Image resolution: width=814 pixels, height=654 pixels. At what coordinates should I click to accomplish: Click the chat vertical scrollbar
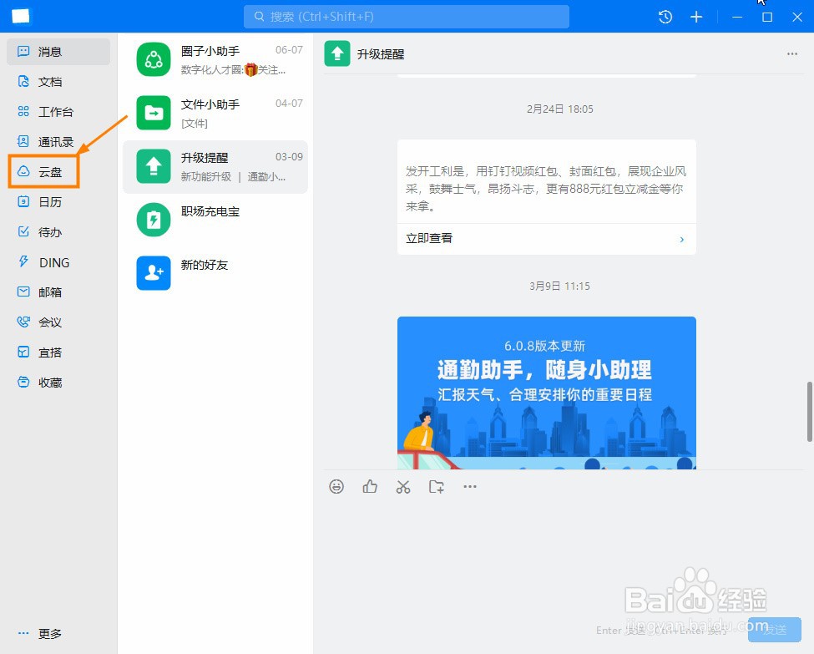809,412
